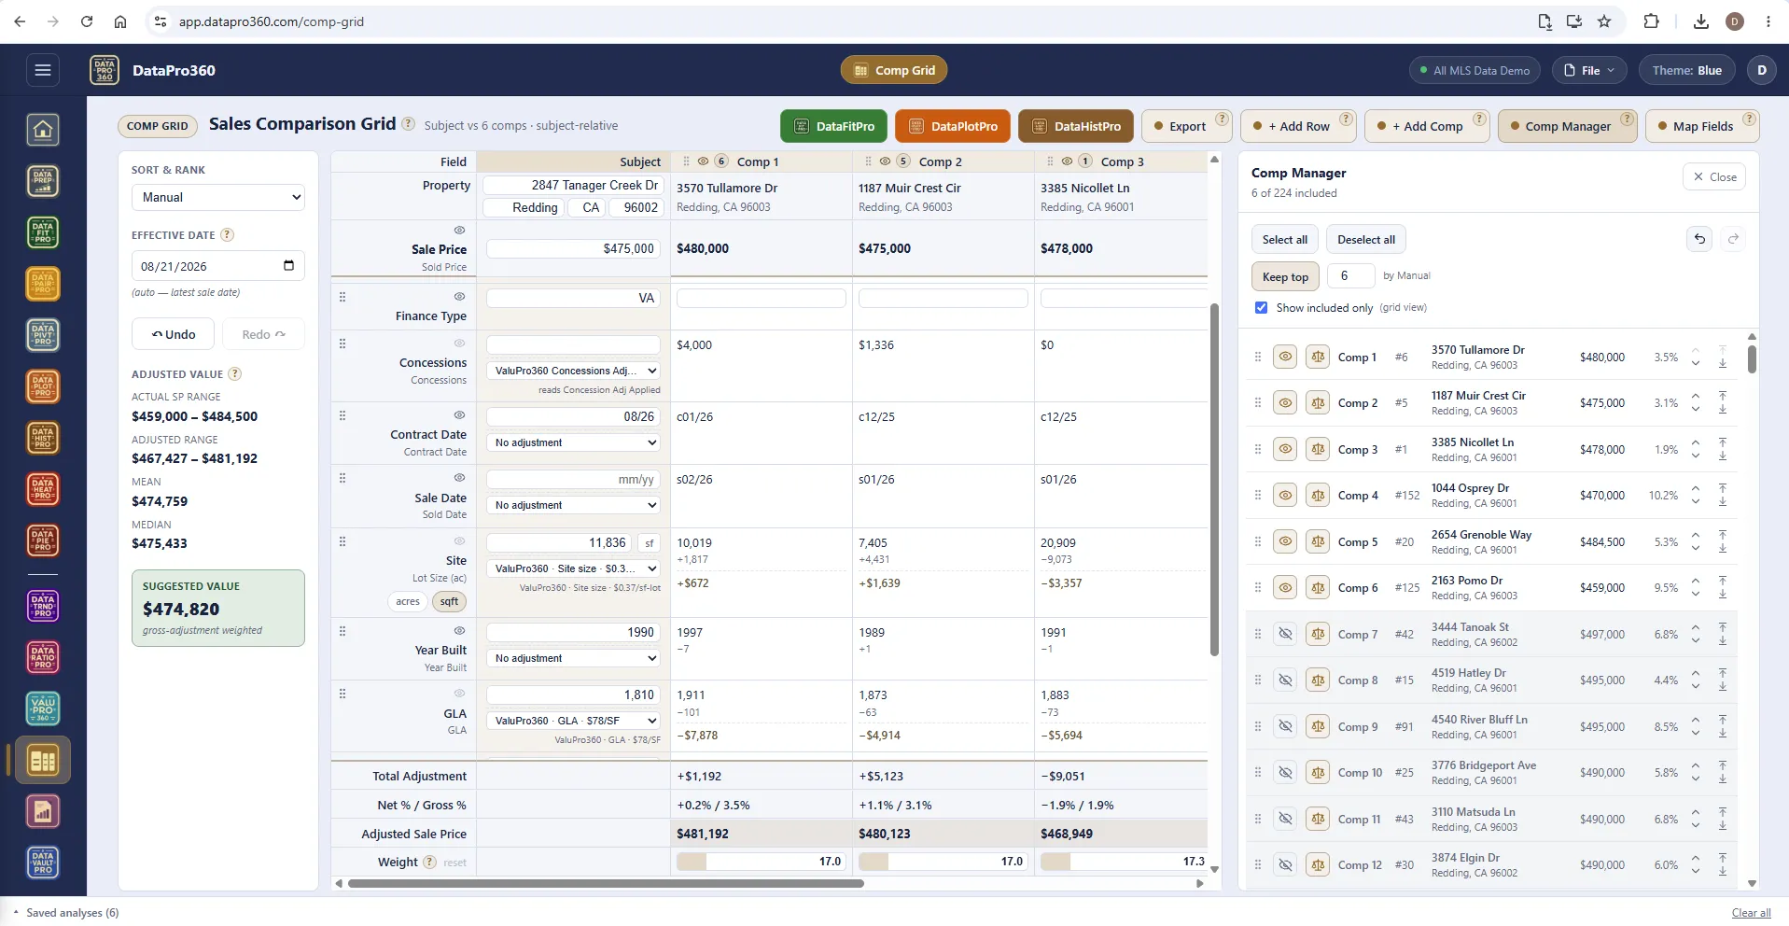Viewport: 1789px width, 926px height.
Task: Open the File dropdown menu
Action: point(1589,70)
